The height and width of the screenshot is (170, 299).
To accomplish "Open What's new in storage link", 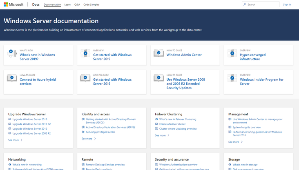I will pyautogui.click(x=245, y=165).
